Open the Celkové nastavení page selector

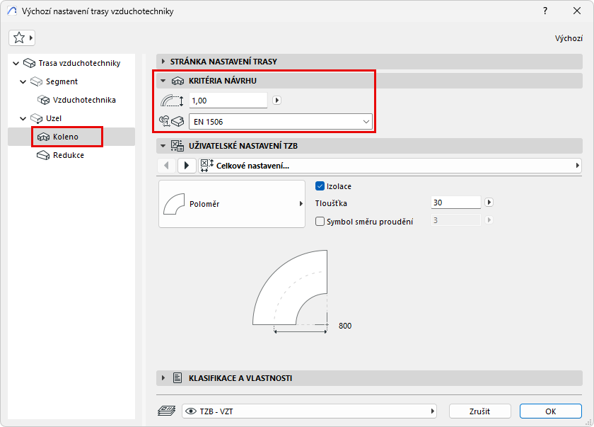pyautogui.click(x=390, y=166)
